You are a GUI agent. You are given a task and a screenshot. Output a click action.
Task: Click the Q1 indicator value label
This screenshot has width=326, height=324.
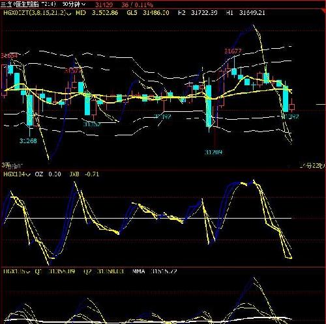point(55,271)
